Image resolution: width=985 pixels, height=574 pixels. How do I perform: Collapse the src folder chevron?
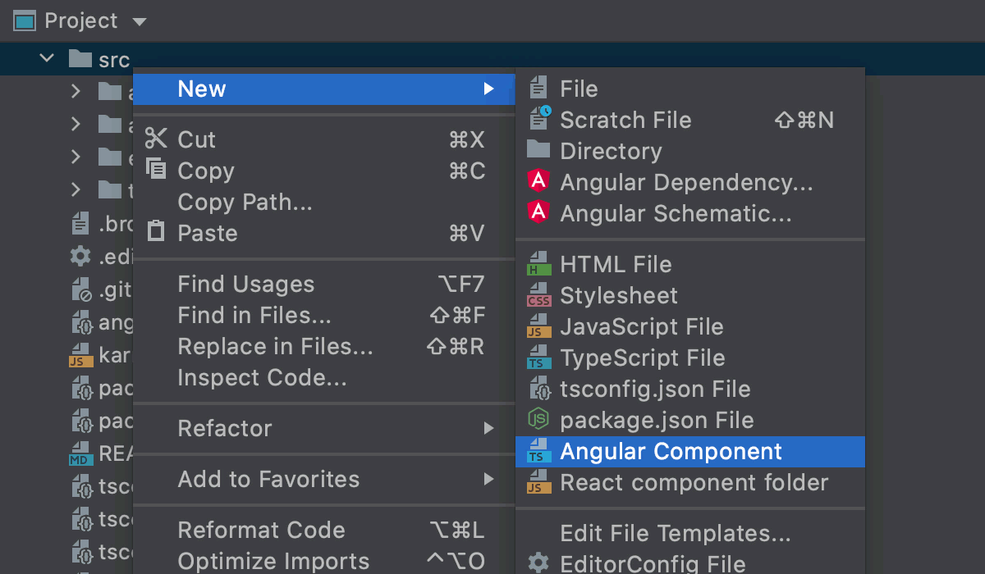[47, 58]
